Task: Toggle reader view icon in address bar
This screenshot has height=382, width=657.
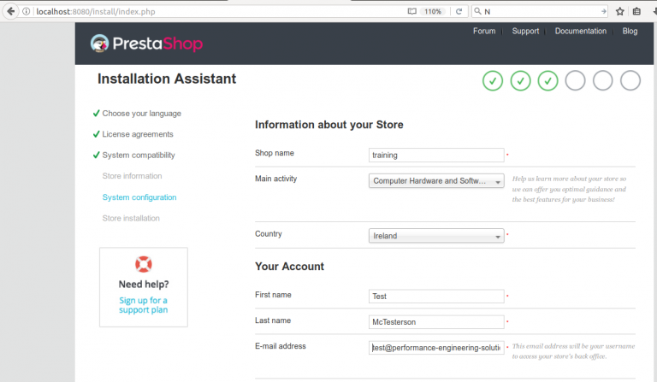Action: point(411,11)
